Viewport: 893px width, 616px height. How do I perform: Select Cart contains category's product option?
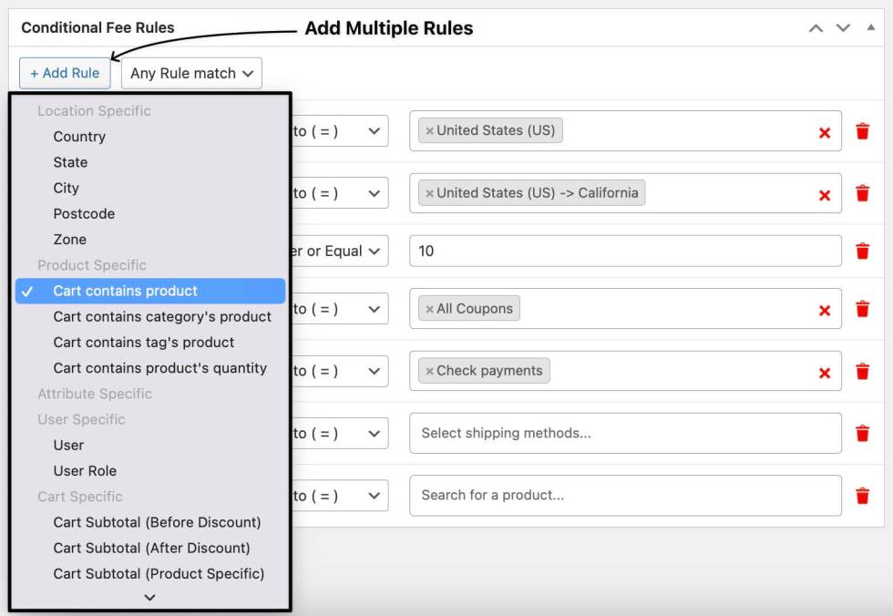coord(162,316)
